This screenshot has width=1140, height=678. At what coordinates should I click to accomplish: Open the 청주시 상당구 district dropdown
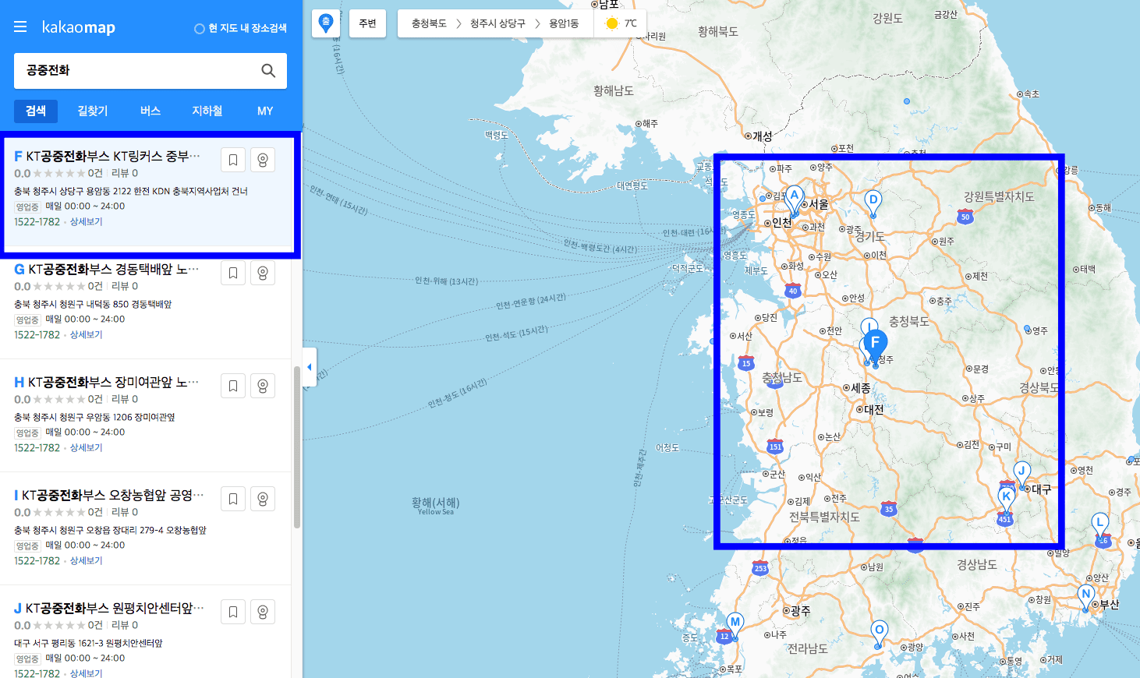coord(497,23)
